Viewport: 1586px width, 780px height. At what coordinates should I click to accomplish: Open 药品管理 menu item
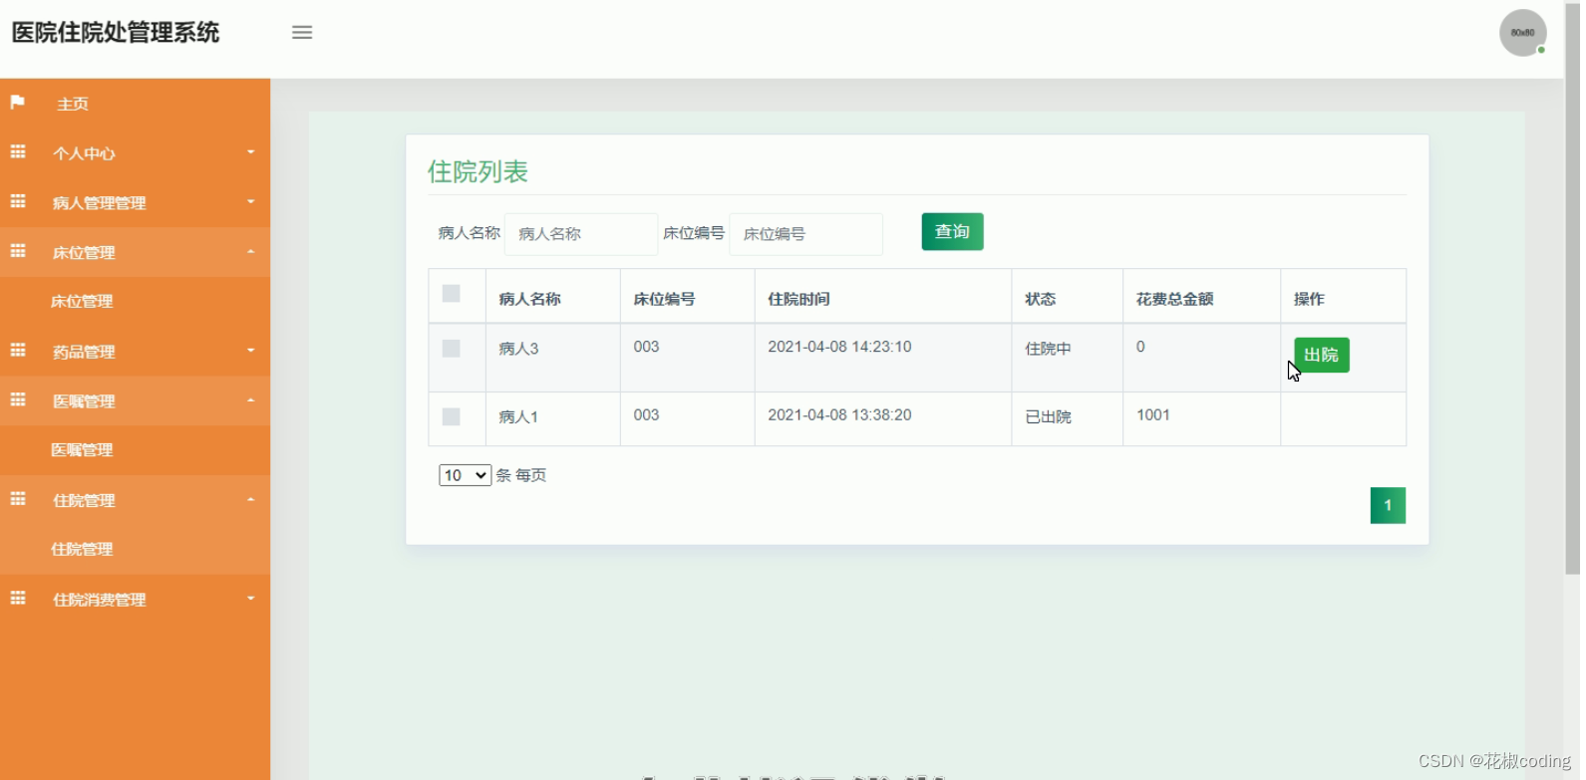coord(135,351)
